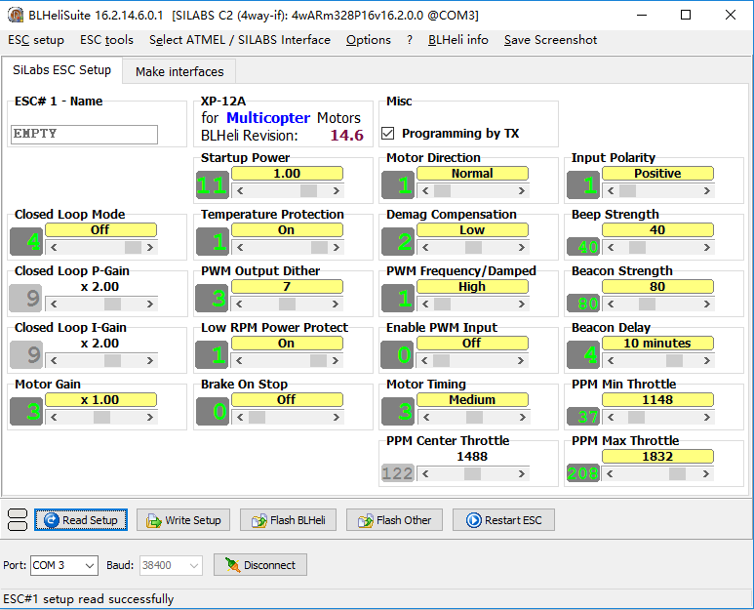Image resolution: width=754 pixels, height=610 pixels.
Task: Open Select ATMEL / SILABS Interface menu
Action: coord(239,40)
